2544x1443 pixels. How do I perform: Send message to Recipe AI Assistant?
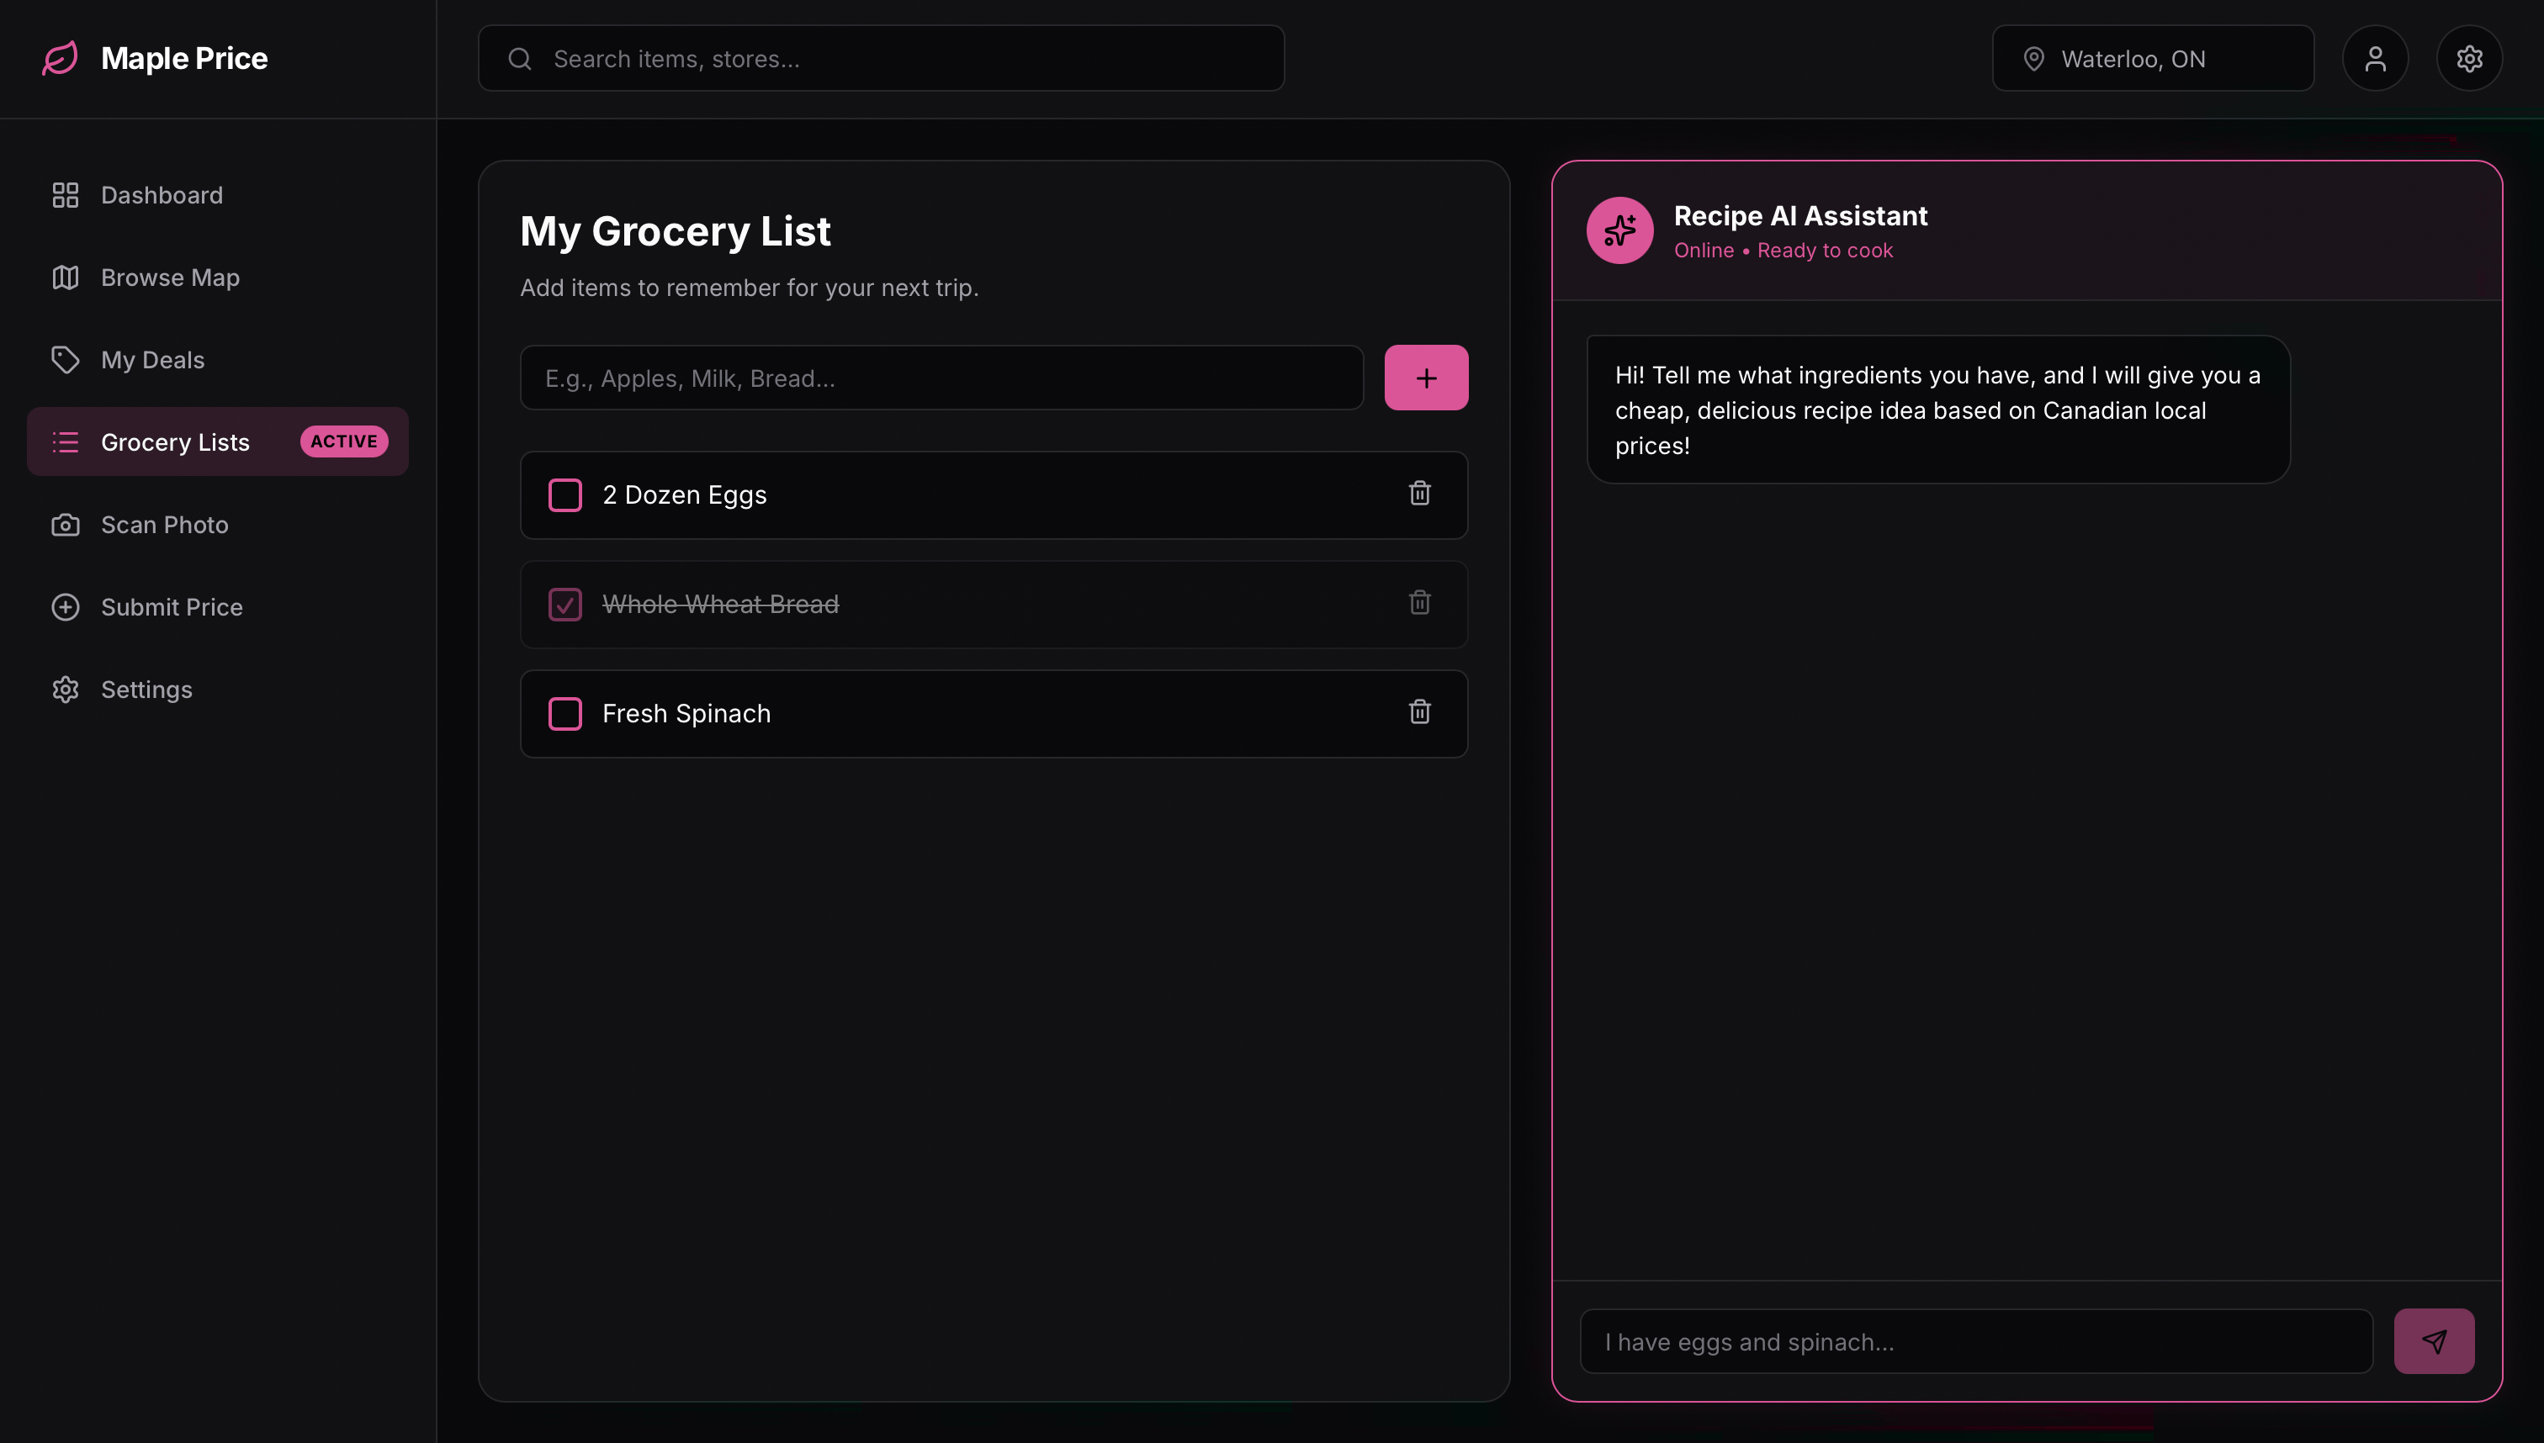2433,1341
